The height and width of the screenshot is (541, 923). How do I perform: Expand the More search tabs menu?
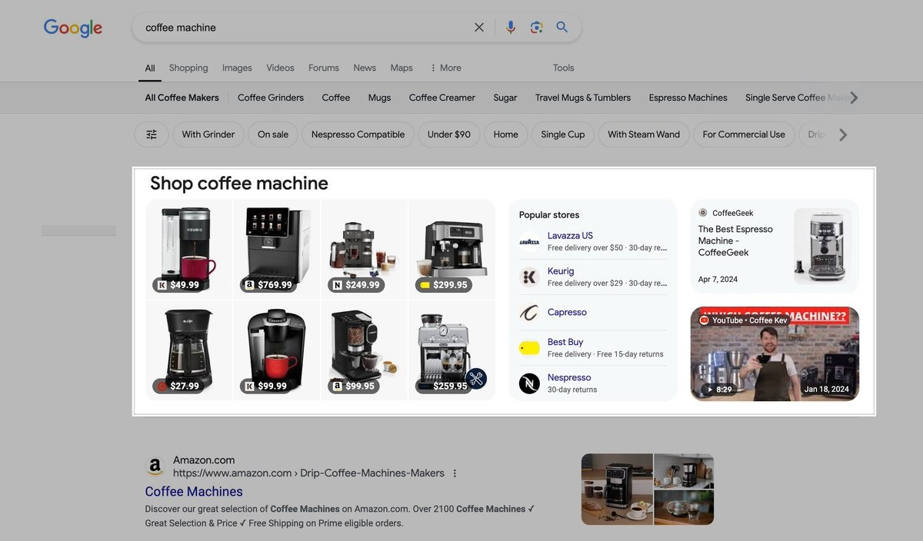pos(446,68)
